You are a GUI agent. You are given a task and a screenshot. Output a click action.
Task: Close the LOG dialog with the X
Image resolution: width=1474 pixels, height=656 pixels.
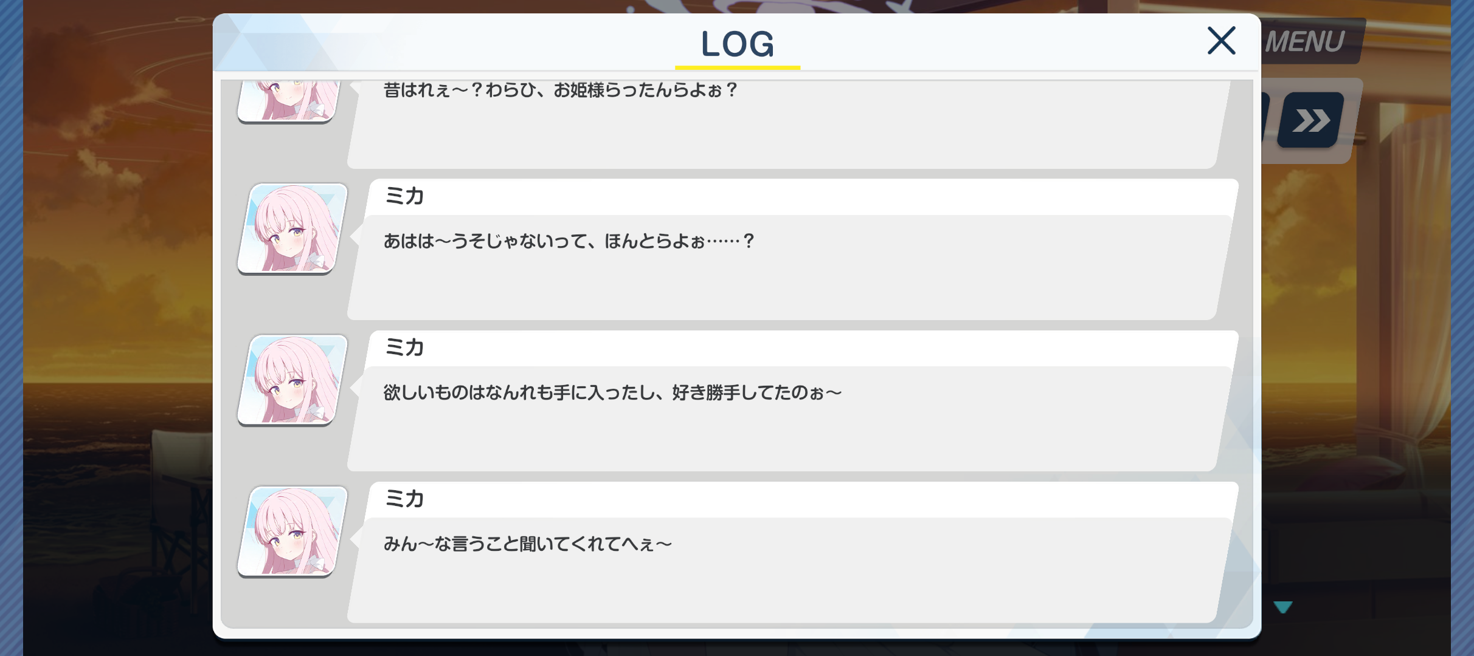coord(1221,41)
